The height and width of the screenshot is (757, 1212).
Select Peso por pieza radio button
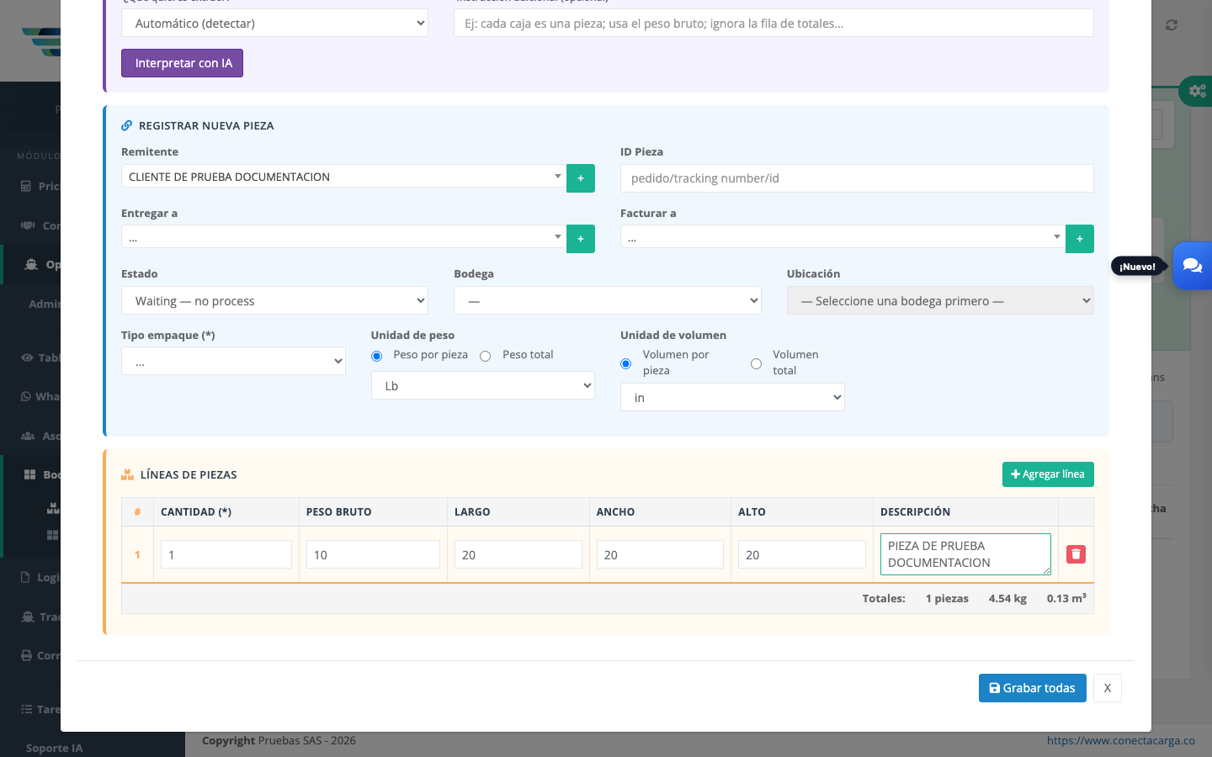[376, 356]
